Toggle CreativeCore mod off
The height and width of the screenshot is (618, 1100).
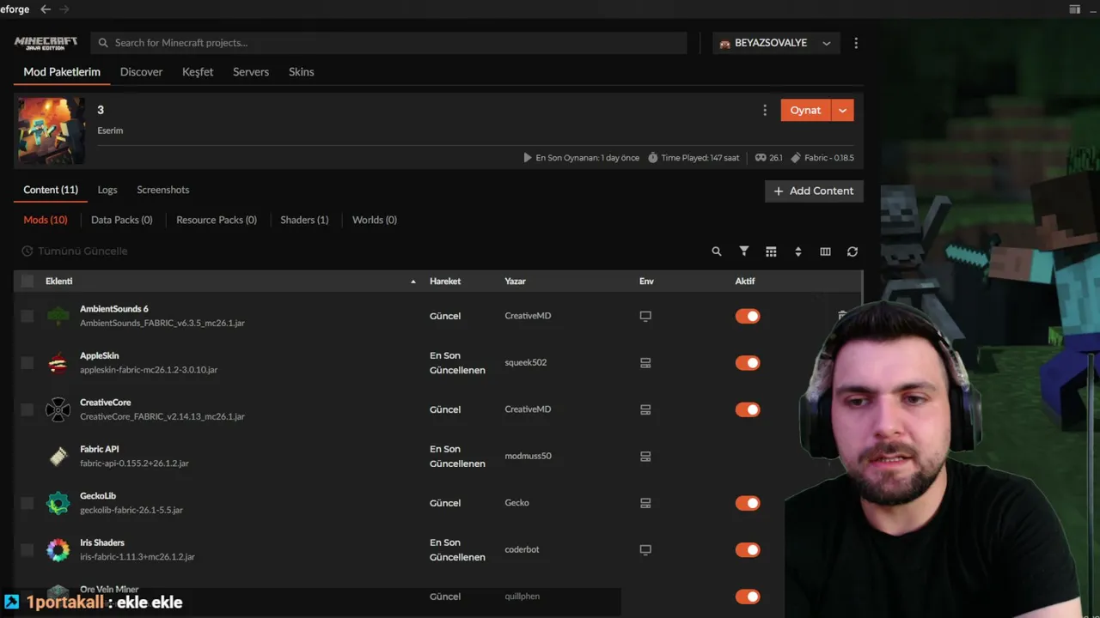748,409
